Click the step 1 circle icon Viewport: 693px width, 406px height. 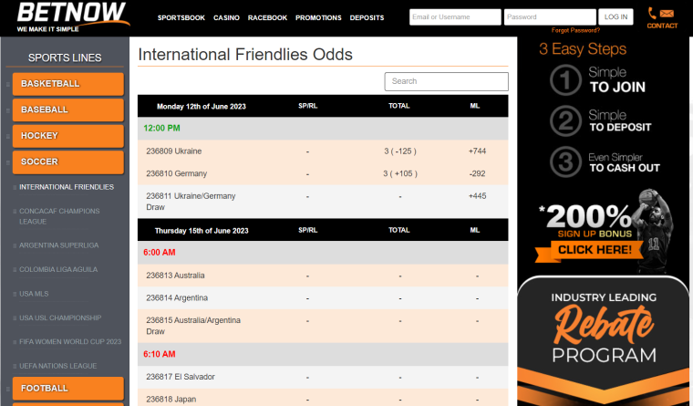pos(565,80)
